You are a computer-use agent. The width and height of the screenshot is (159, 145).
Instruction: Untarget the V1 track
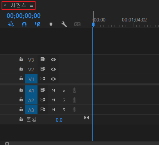(x=31, y=79)
